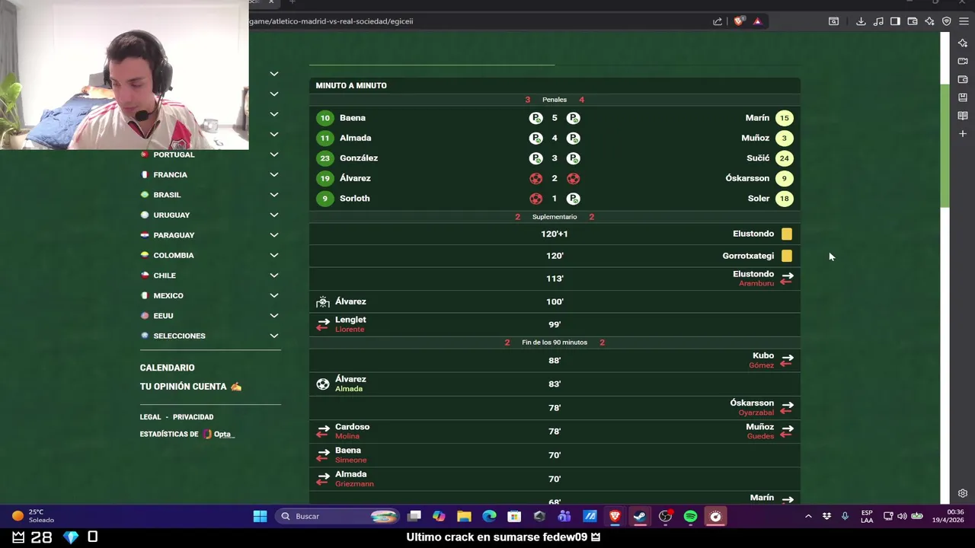Open the Microsoft Store taskbar icon

click(514, 516)
